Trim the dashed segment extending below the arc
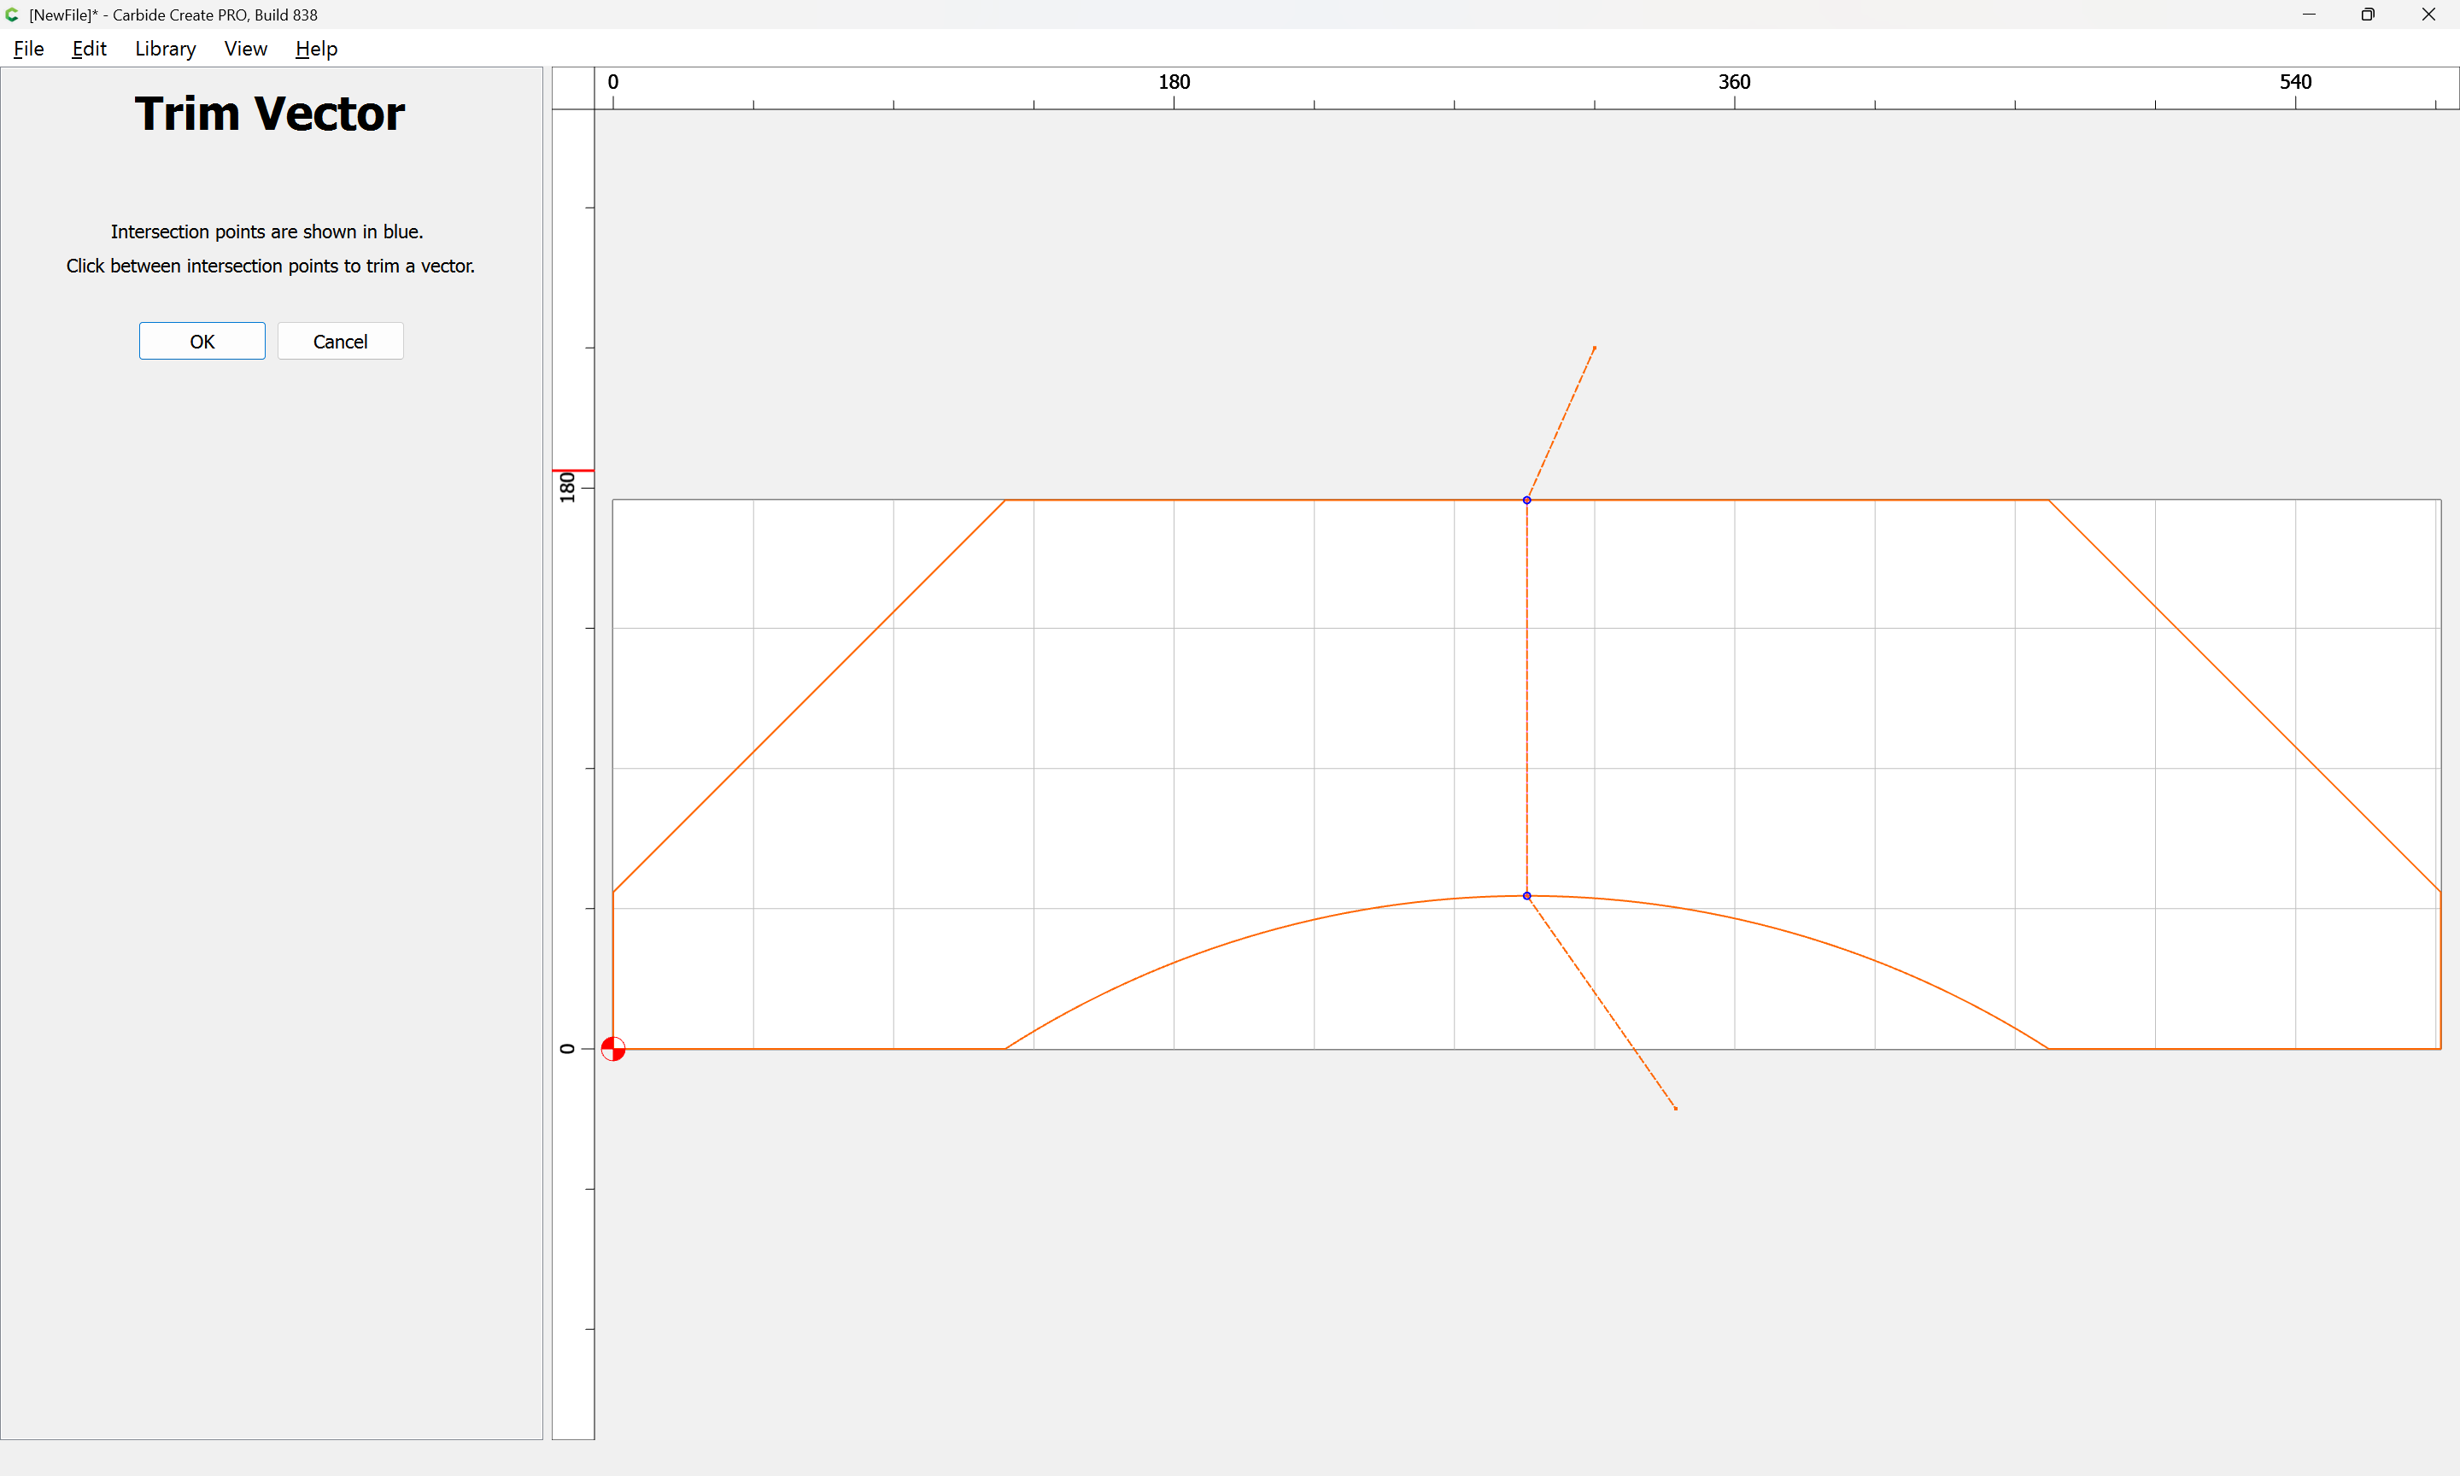This screenshot has width=2460, height=1476. click(1601, 1002)
